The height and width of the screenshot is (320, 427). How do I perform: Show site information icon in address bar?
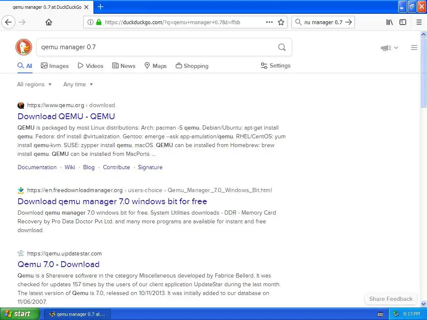point(90,22)
